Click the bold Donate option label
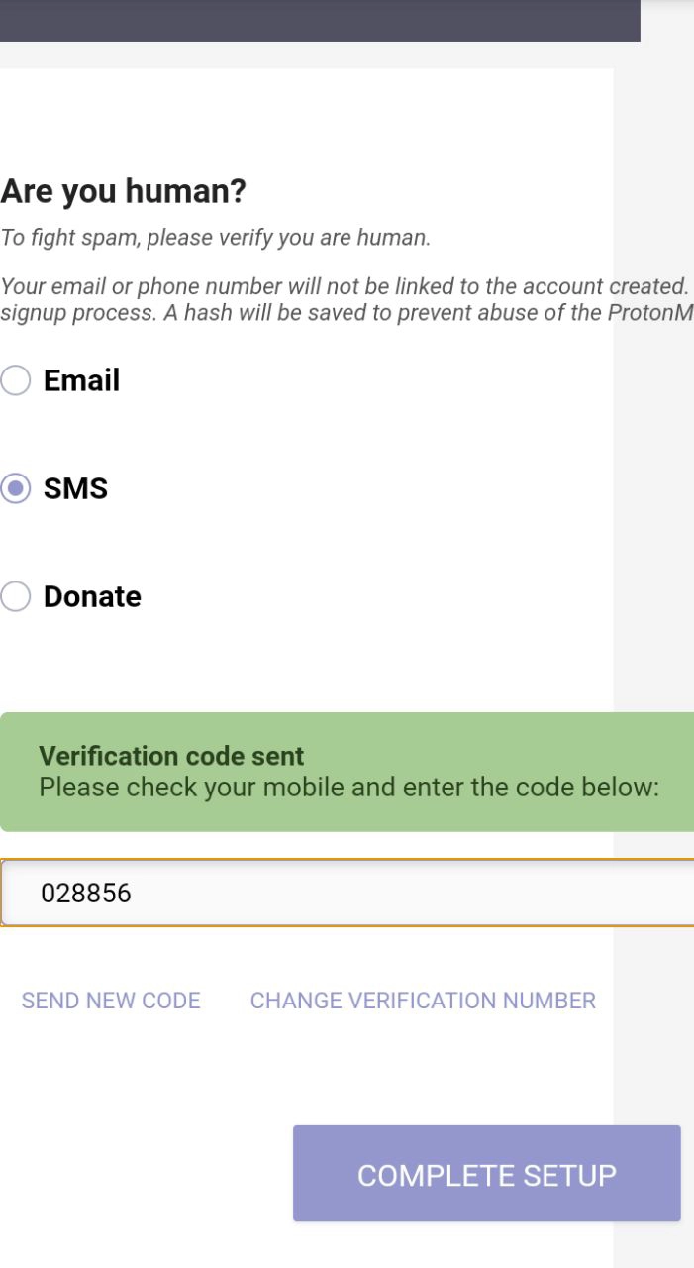The image size is (694, 1268). 92,596
